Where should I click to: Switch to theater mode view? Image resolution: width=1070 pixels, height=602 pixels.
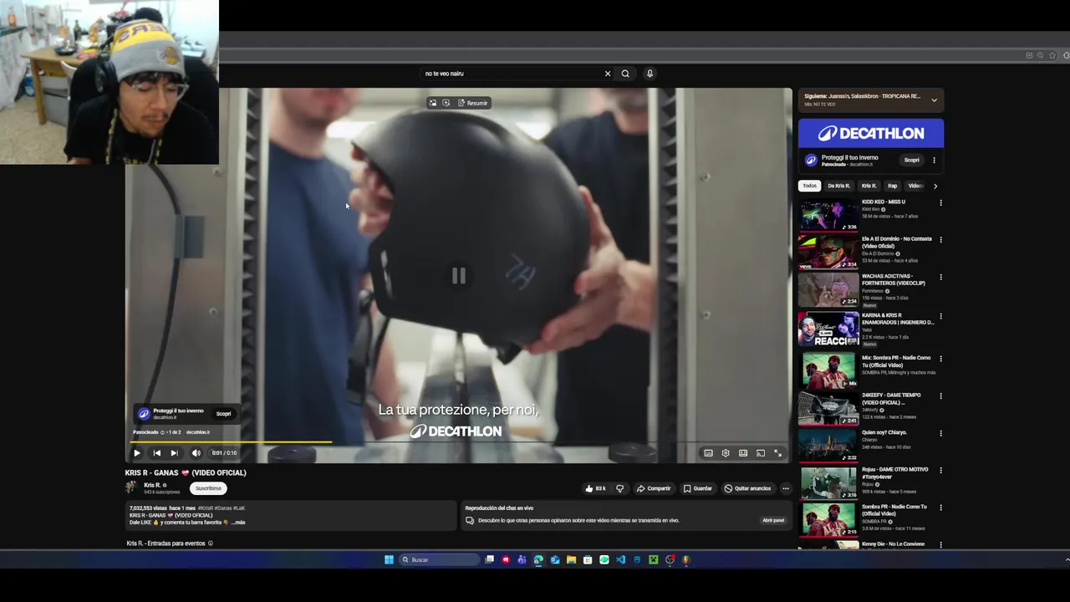(743, 453)
